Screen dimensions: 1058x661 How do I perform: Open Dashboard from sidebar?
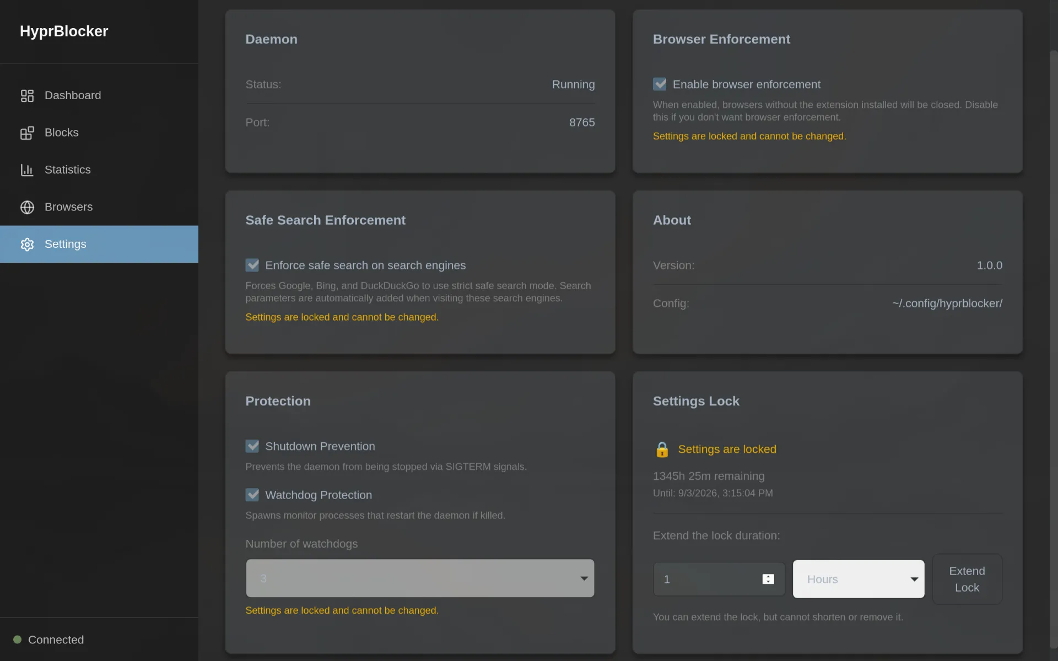pos(99,95)
